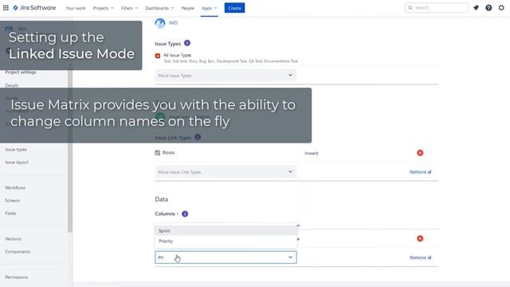The image size is (510, 287).
Task: Open Workflows in the sidebar
Action: [15, 188]
